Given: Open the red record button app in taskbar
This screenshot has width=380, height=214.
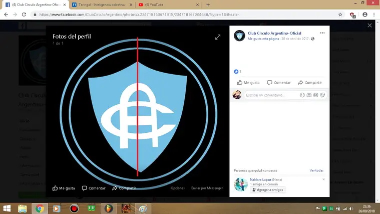Looking at the screenshot, I should [74, 208].
